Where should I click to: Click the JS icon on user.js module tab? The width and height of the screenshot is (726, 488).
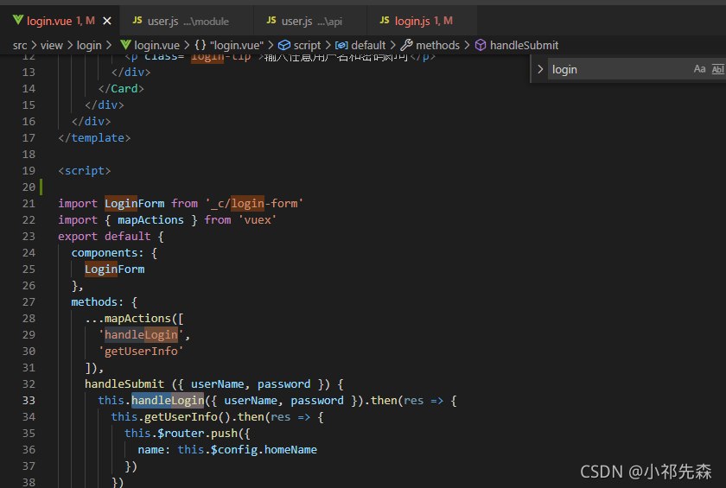click(137, 21)
